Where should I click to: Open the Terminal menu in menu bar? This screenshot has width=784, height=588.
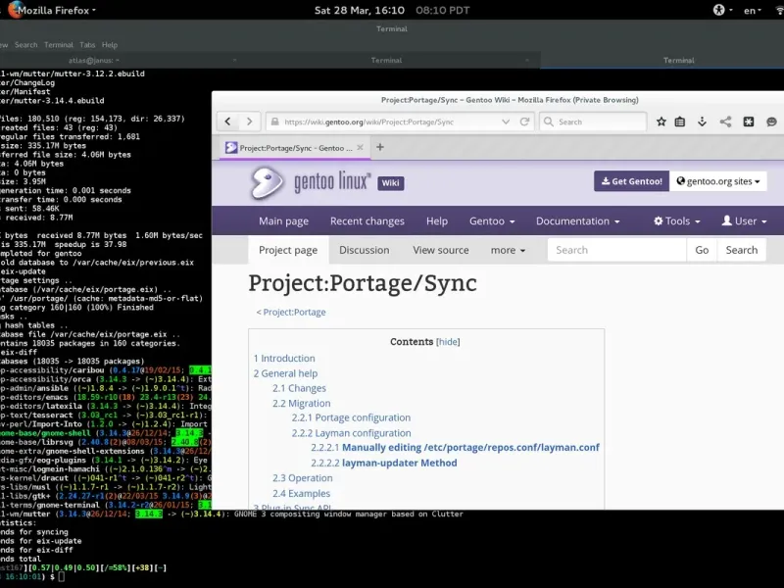(x=58, y=45)
